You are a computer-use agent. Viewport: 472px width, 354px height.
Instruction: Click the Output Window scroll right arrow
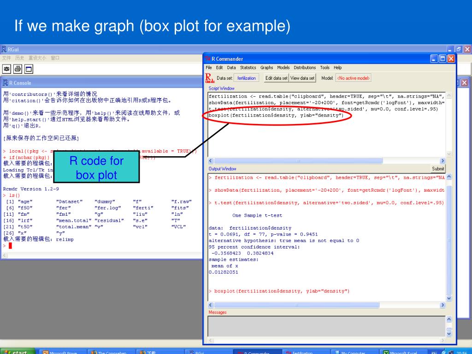(442, 305)
